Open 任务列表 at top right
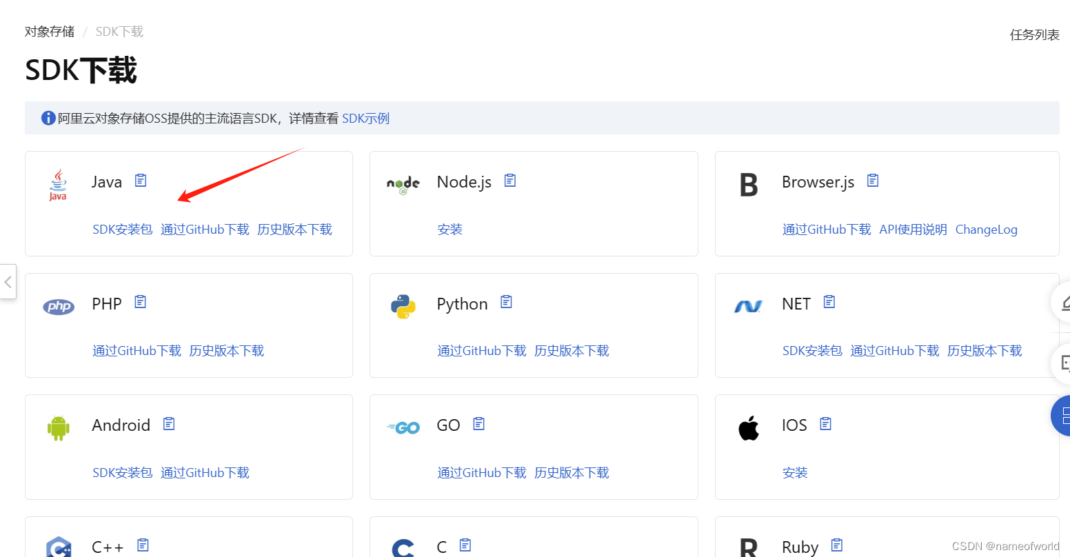This screenshot has width=1070, height=557. point(1035,35)
